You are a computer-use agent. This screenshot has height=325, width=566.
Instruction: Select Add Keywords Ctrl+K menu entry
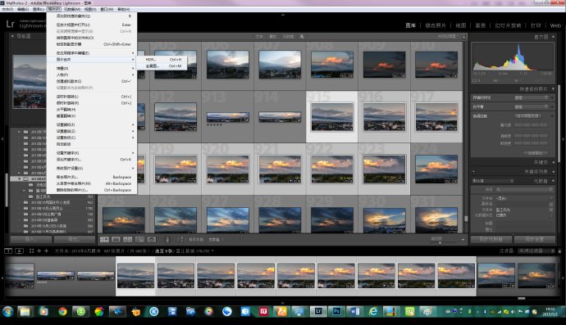click(x=92, y=160)
